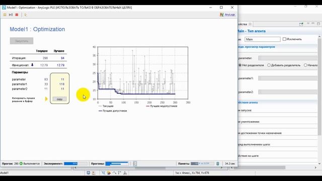Click the step/run-to-next toolbar icon

[x=11, y=15]
